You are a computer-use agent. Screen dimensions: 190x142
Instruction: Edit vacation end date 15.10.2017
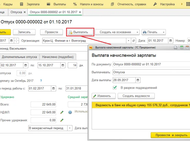(49, 65)
